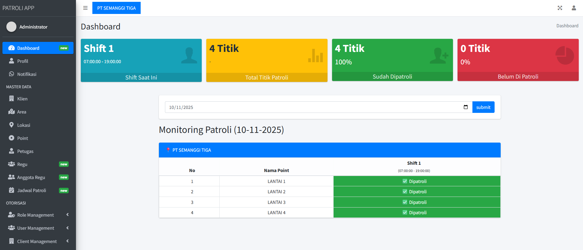Image resolution: width=583 pixels, height=250 pixels.
Task: Click the Dipatroli checkbox for LANTAI 1
Action: 405,181
